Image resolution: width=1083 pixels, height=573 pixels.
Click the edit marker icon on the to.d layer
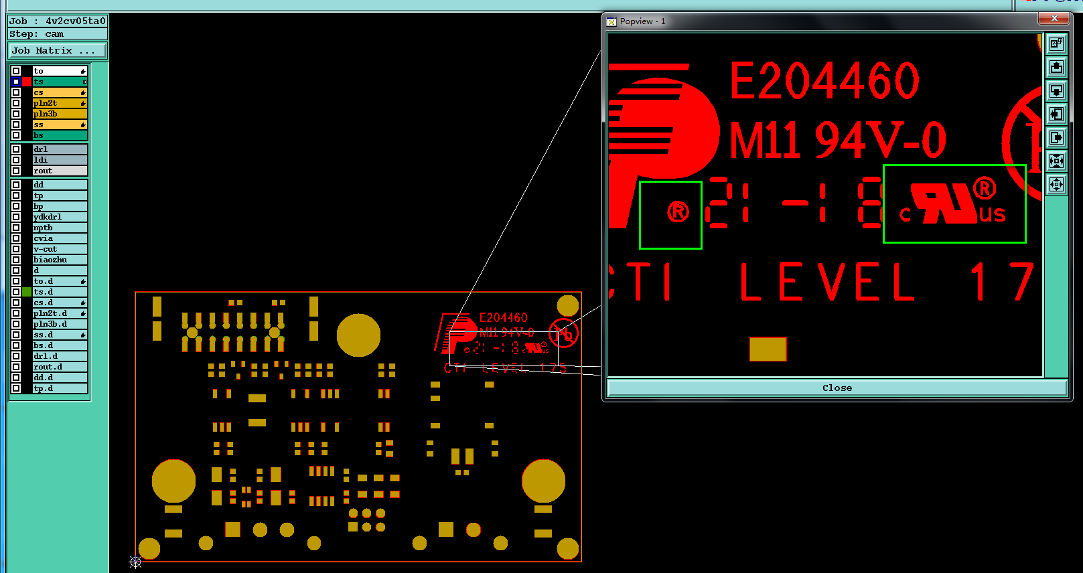pos(83,281)
